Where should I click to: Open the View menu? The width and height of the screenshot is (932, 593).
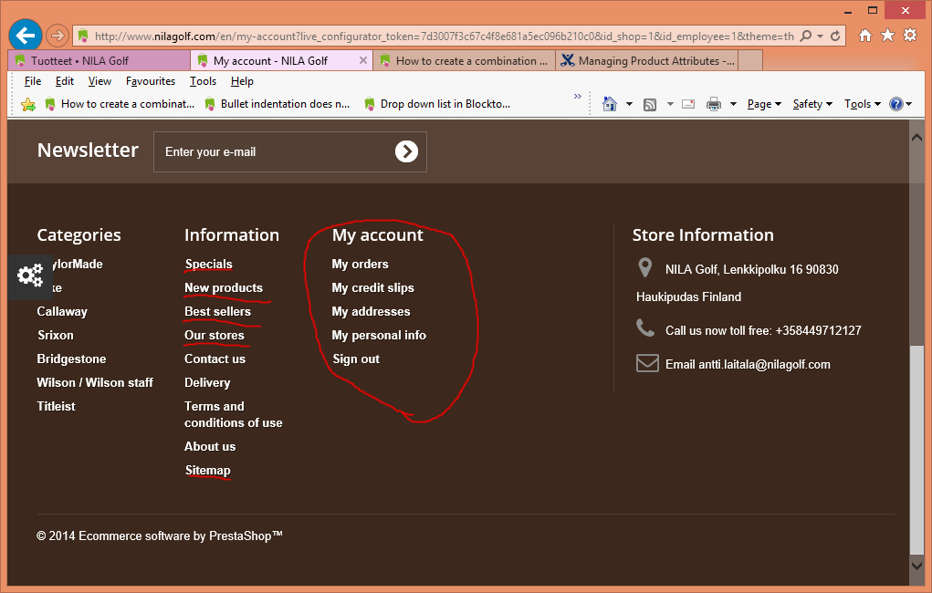(99, 81)
